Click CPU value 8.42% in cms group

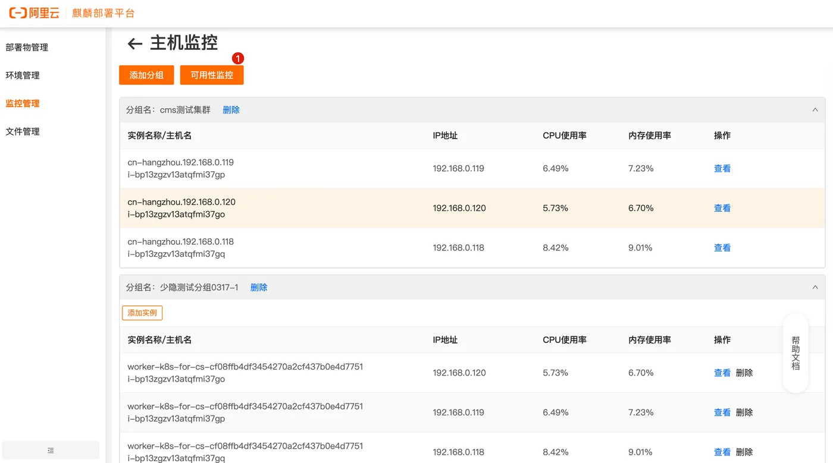click(556, 248)
